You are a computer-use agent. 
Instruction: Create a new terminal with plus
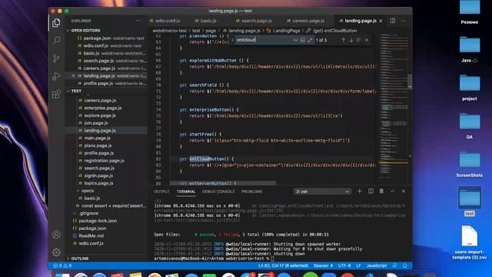click(360, 192)
